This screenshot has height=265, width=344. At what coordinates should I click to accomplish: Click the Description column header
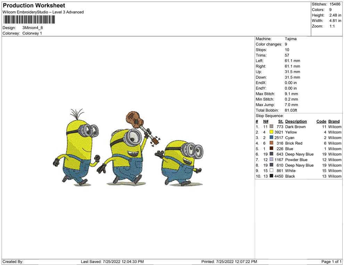click(x=296, y=121)
